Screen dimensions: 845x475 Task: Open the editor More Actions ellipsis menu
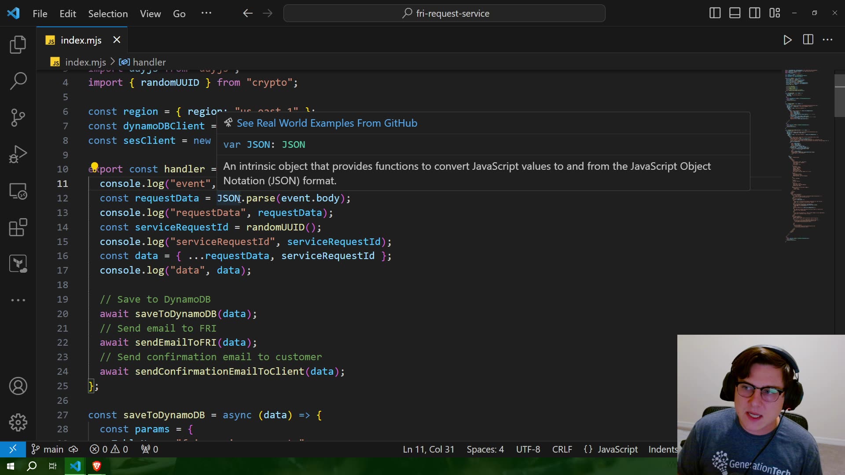click(x=827, y=40)
